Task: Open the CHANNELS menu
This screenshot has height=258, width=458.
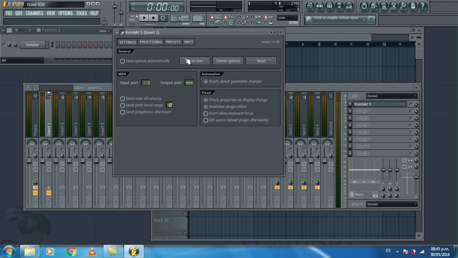Action: click(x=34, y=13)
